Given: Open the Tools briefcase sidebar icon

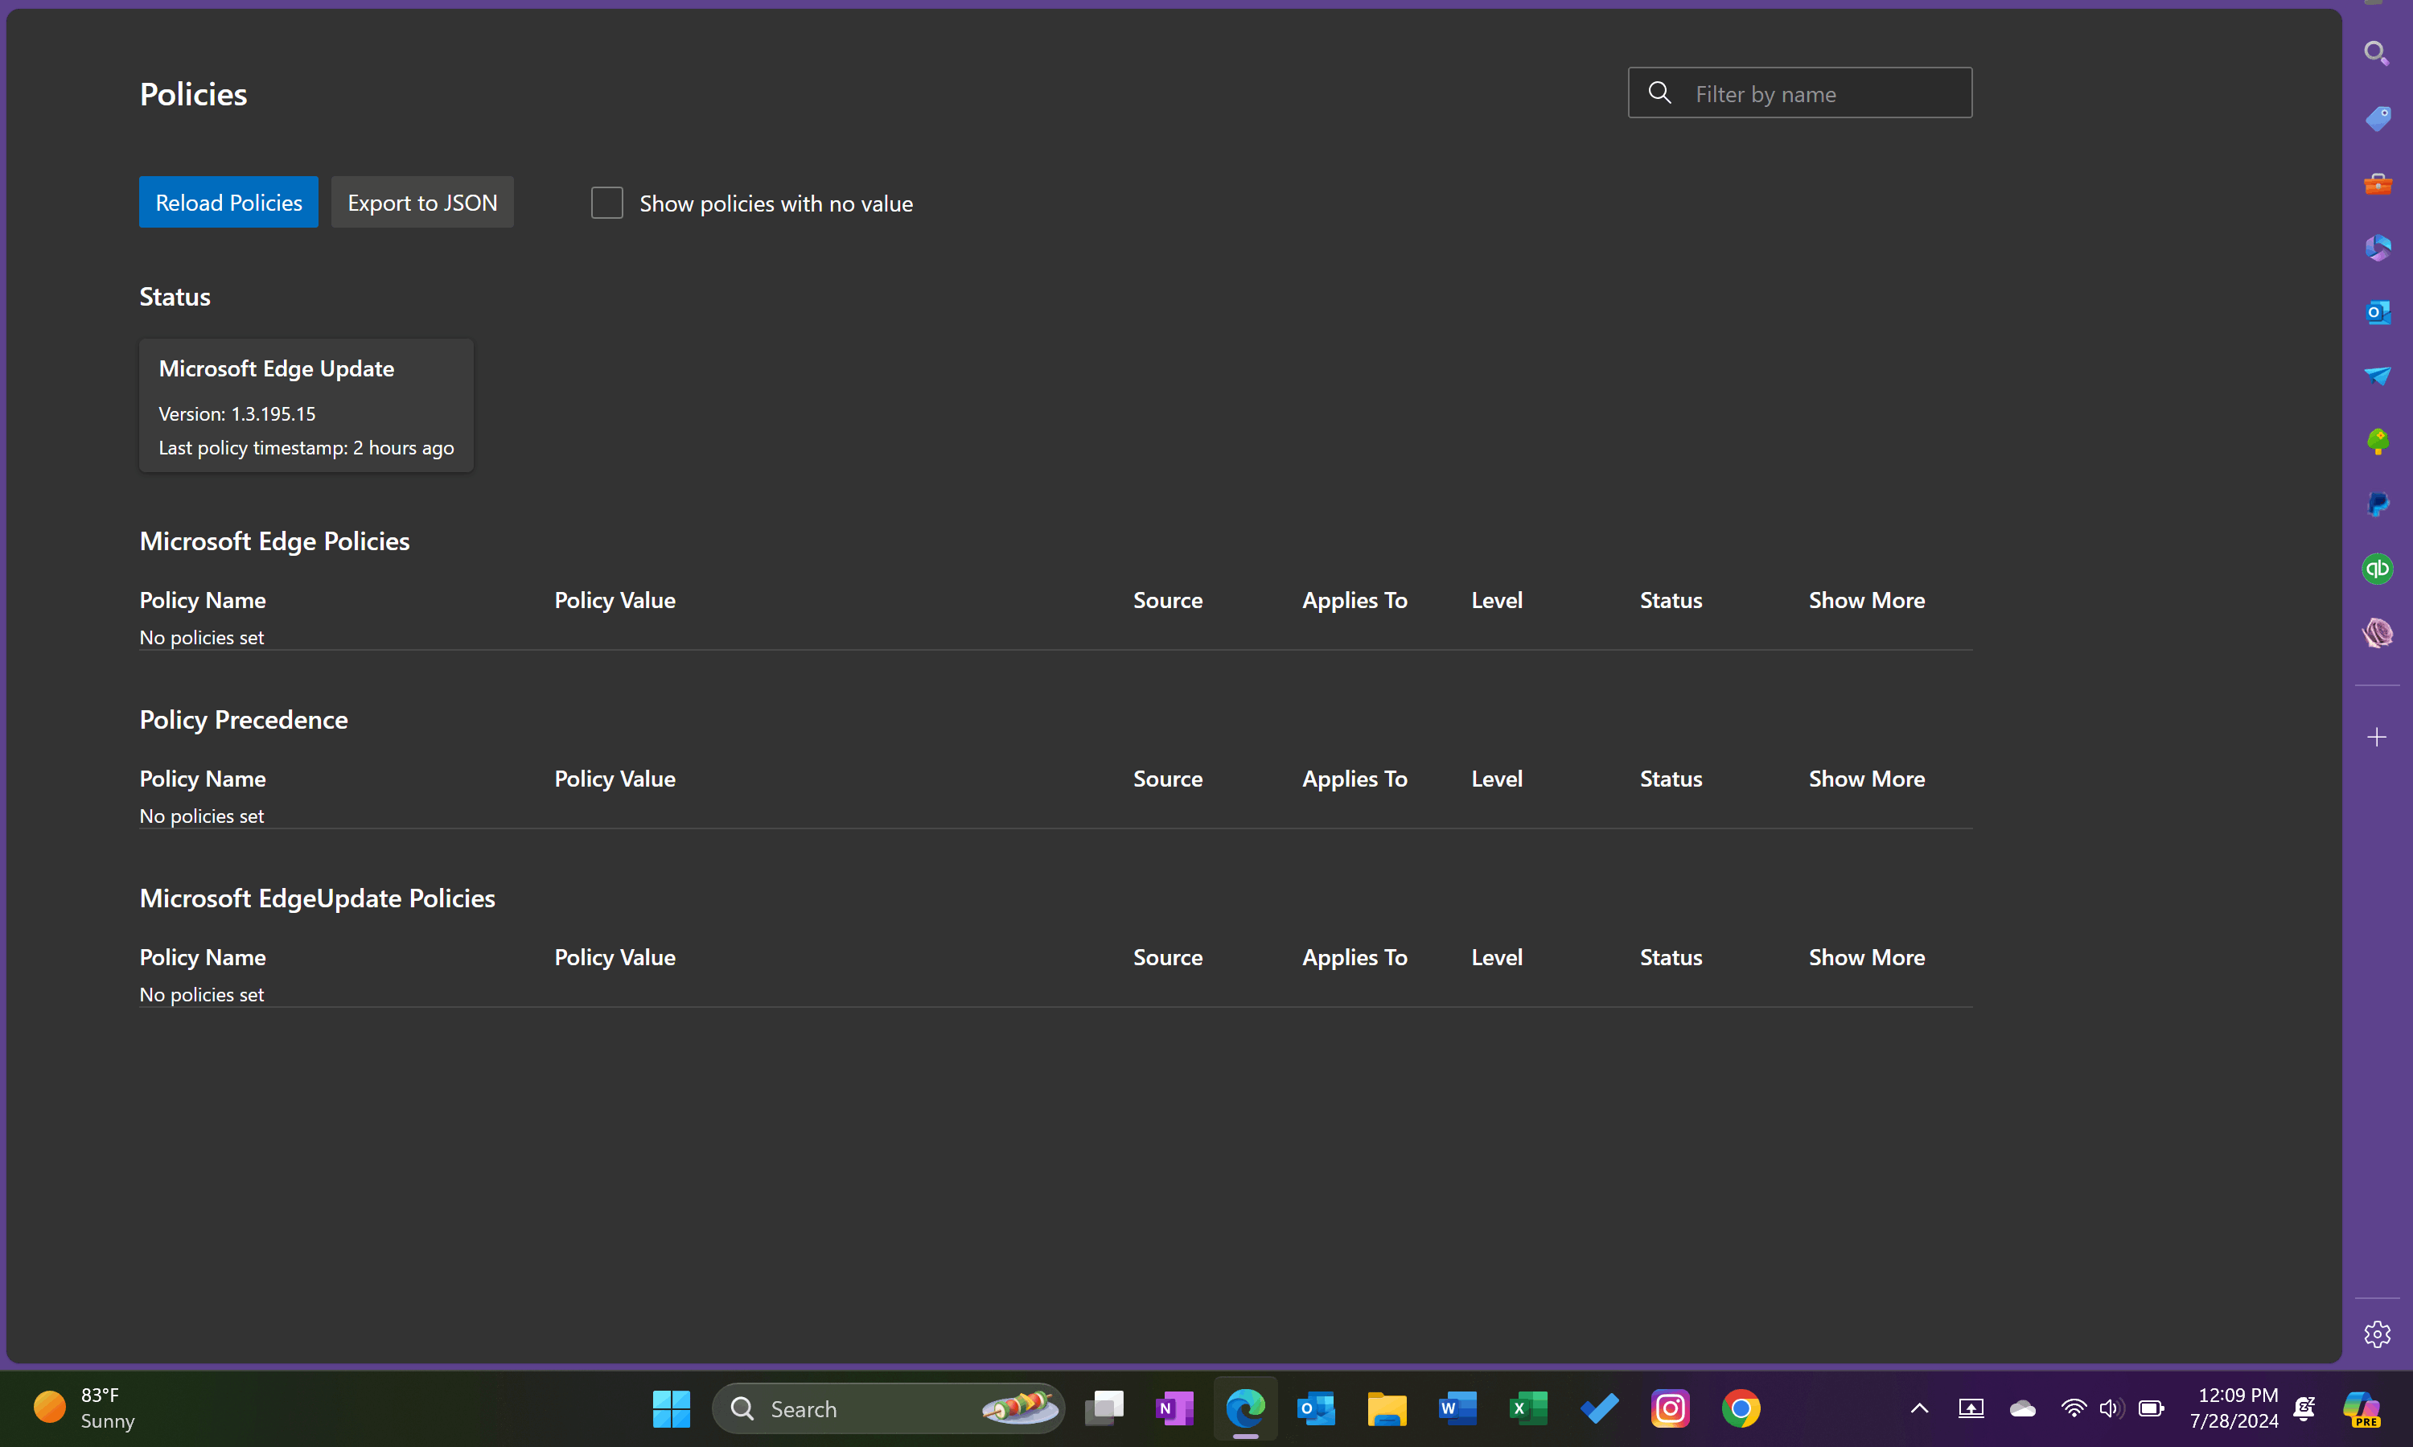Looking at the screenshot, I should (2377, 183).
